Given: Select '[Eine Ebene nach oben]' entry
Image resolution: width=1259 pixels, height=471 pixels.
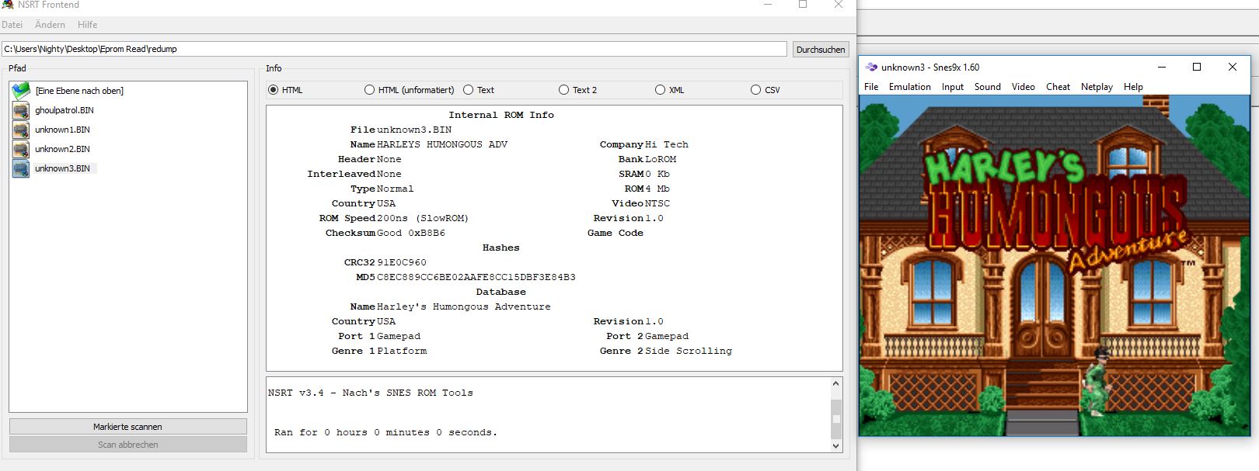Looking at the screenshot, I should point(79,91).
